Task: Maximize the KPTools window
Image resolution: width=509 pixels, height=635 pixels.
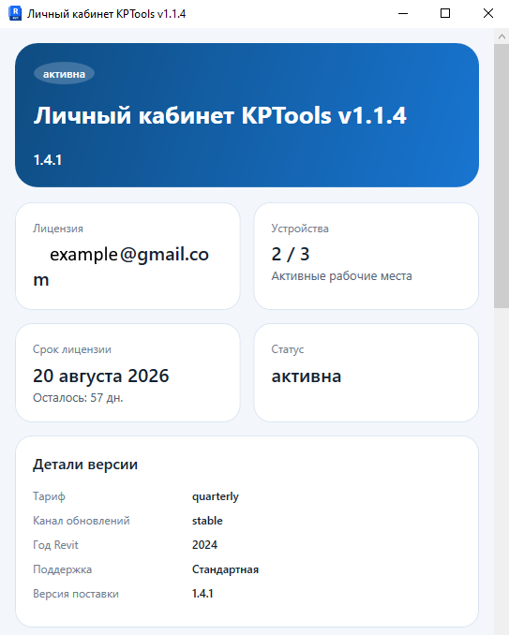Action: (445, 13)
